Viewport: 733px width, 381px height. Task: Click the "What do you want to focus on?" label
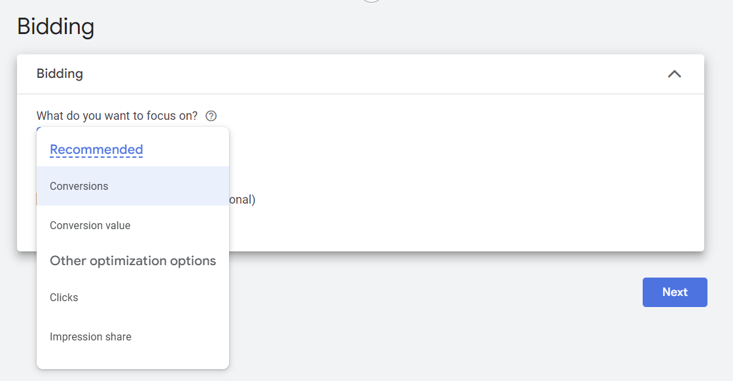click(116, 116)
